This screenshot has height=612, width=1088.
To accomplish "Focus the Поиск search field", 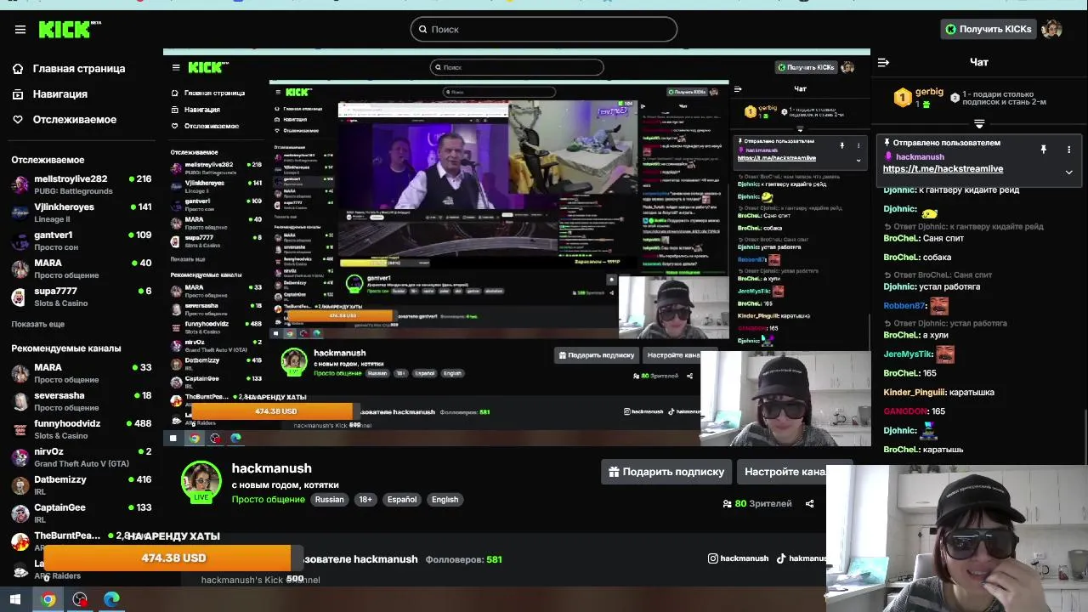I will click(544, 30).
